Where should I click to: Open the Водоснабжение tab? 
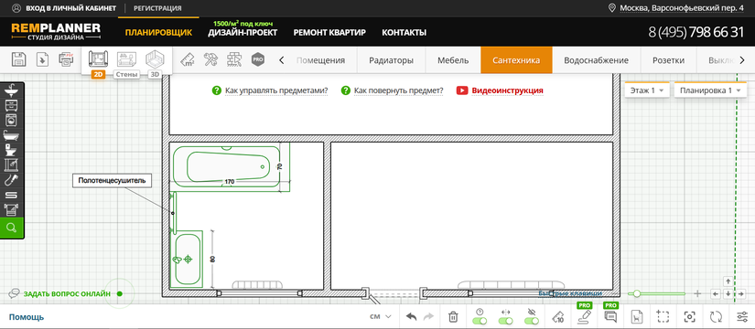tap(596, 60)
